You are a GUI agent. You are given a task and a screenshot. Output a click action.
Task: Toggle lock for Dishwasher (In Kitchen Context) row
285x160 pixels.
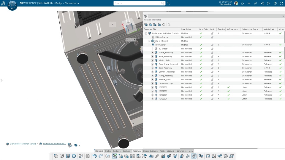click(x=212, y=33)
